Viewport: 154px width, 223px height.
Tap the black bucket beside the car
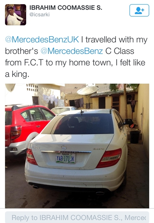[134, 137]
